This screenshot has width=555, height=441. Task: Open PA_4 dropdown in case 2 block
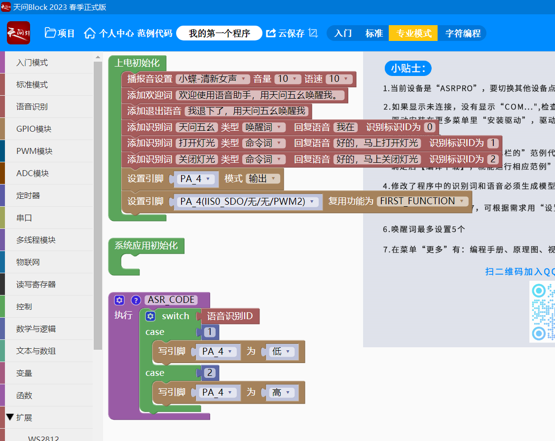coord(219,393)
